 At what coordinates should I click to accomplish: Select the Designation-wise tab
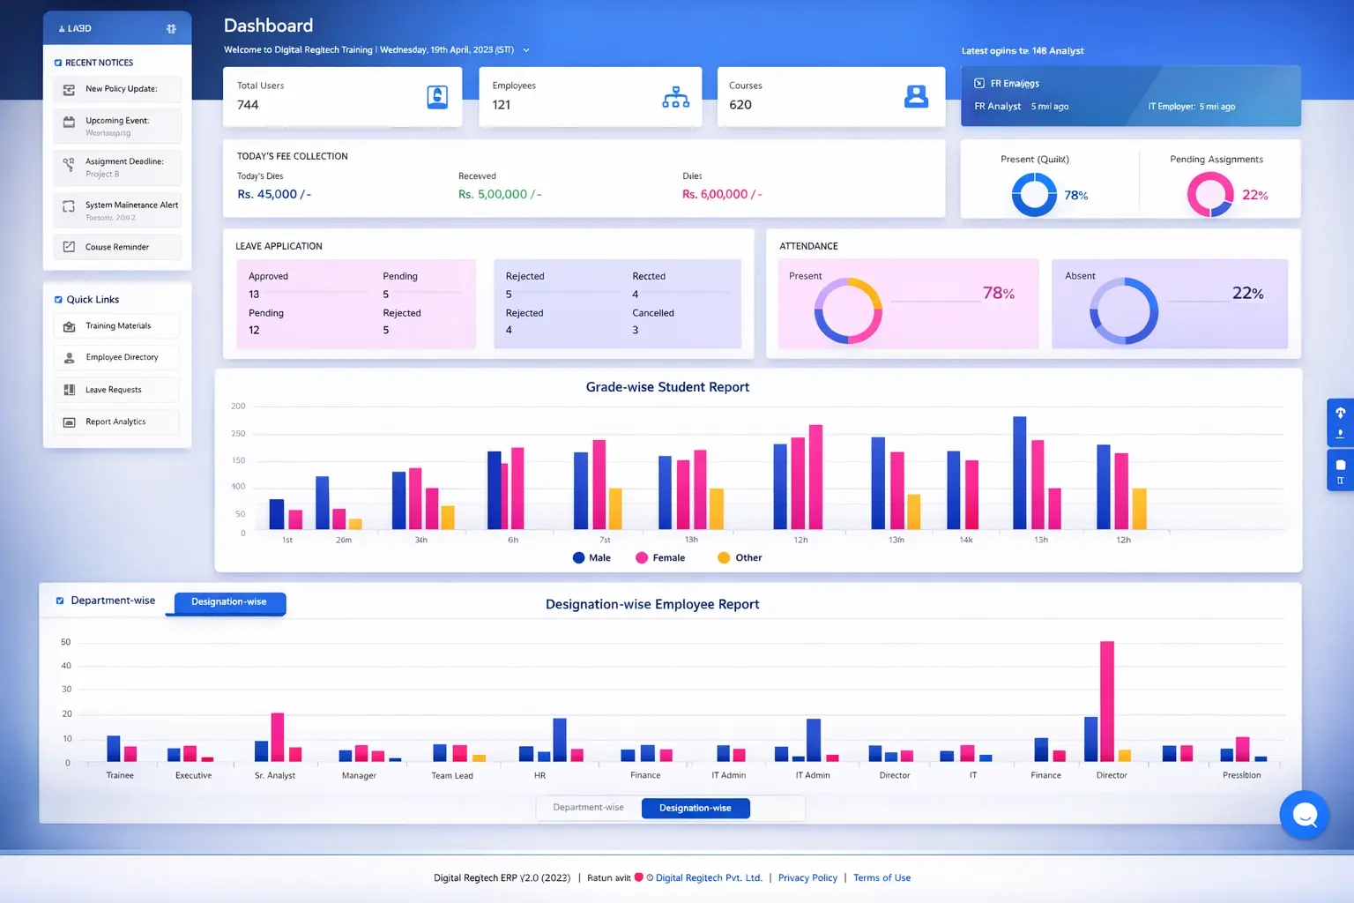pos(696,808)
